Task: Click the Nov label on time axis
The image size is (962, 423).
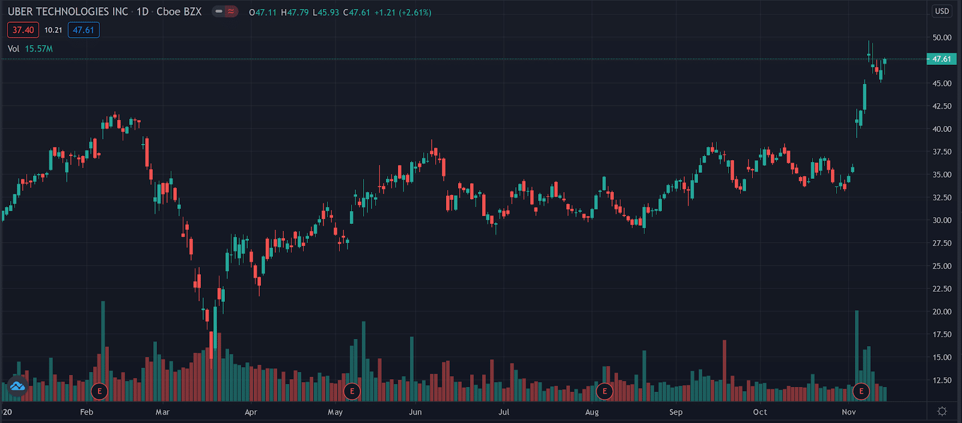Action: pyautogui.click(x=849, y=412)
